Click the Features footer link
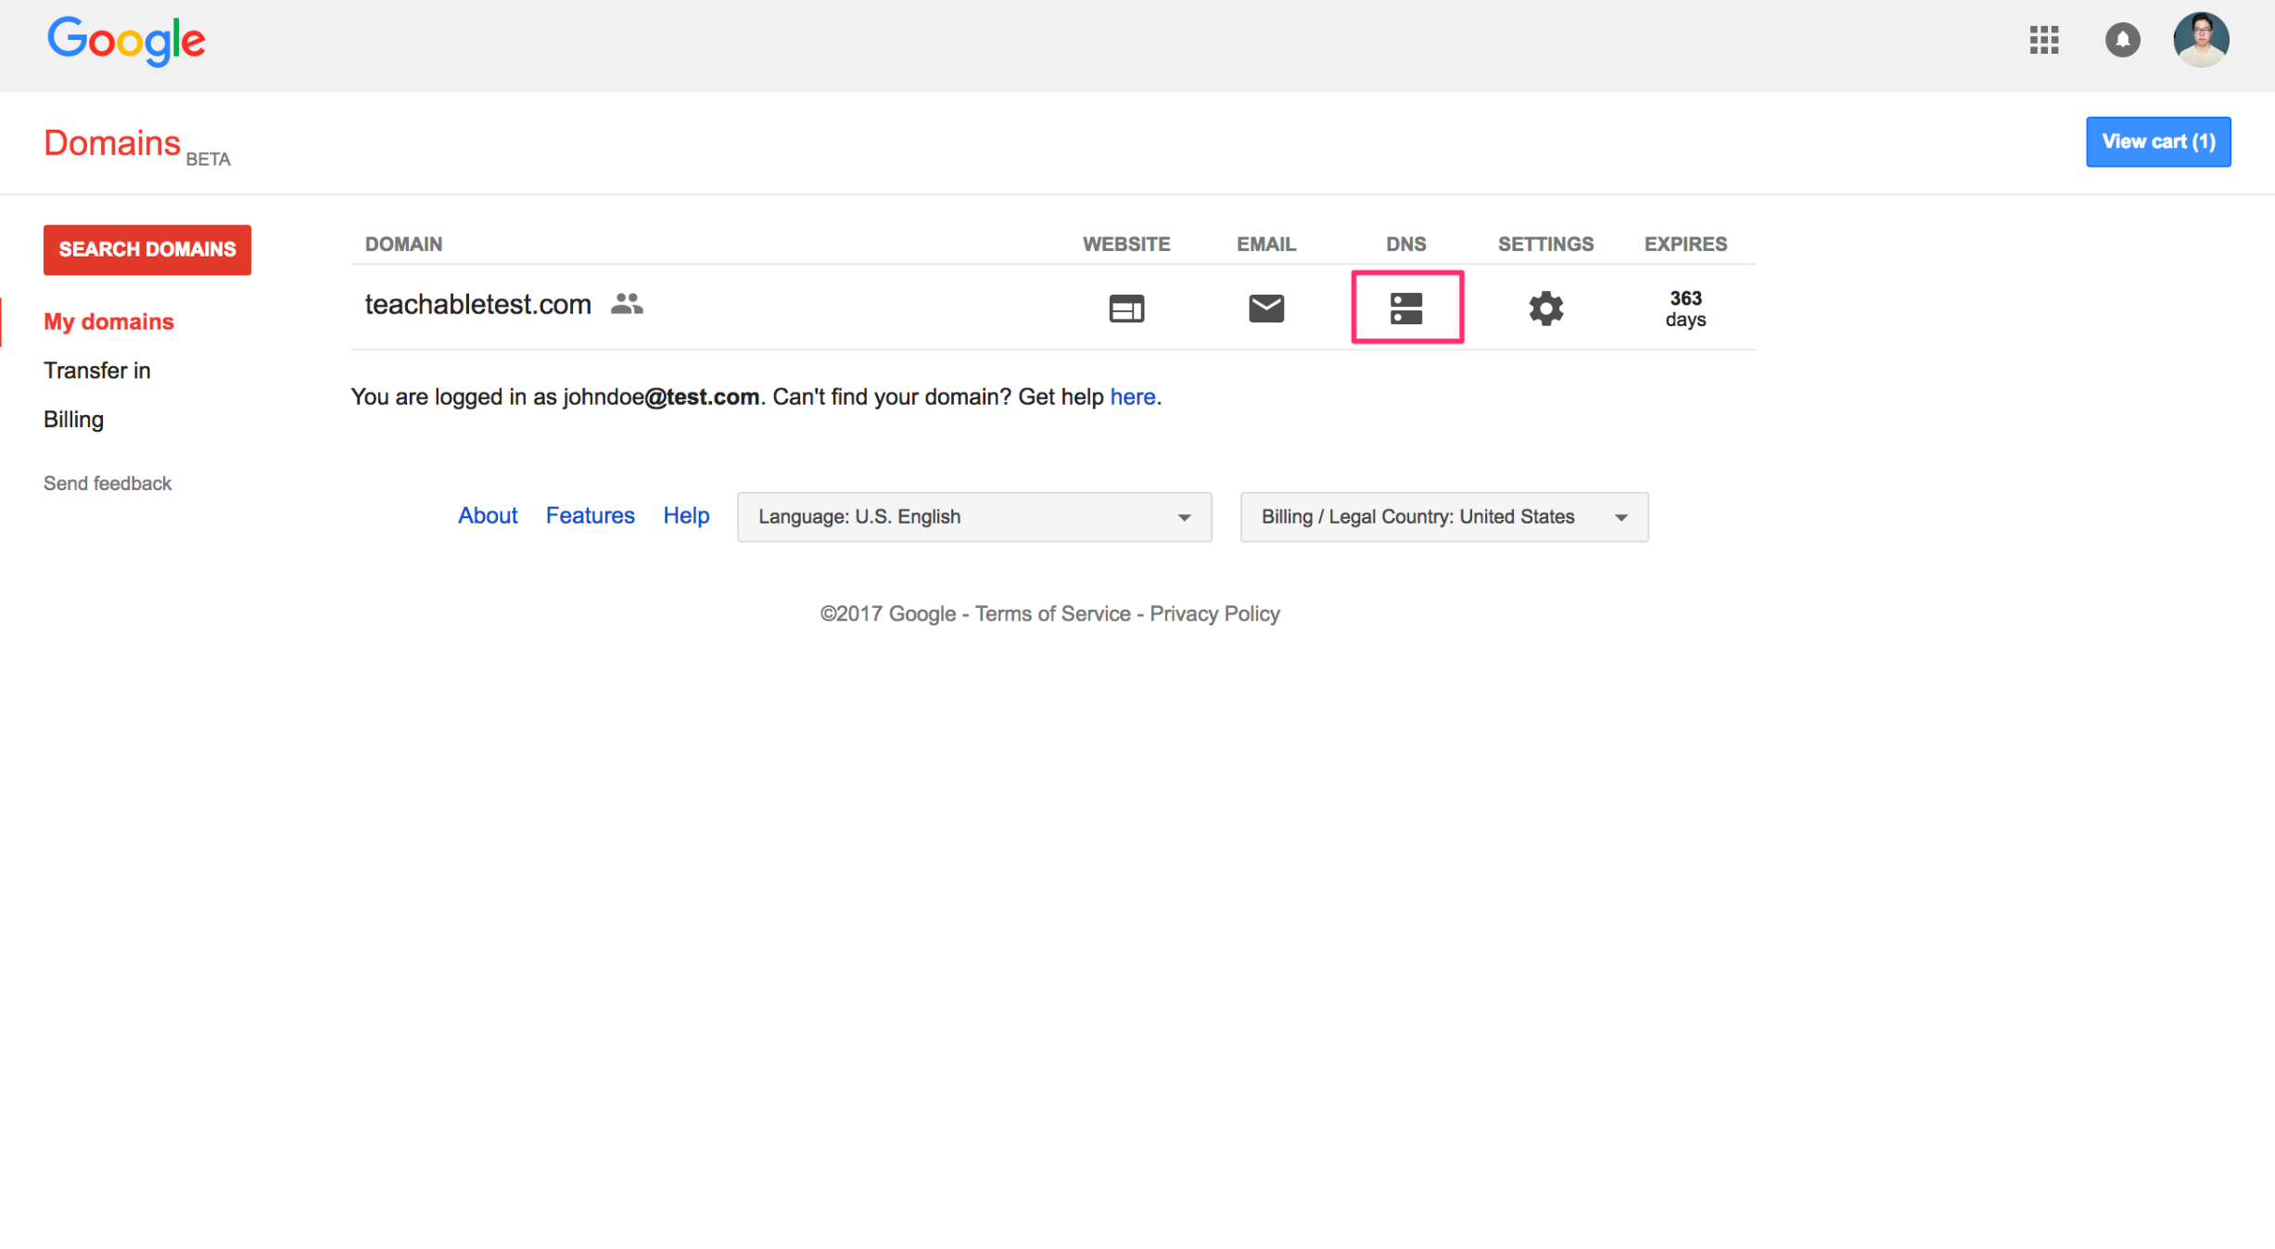Viewport: 2275px width, 1249px height. pyautogui.click(x=592, y=515)
